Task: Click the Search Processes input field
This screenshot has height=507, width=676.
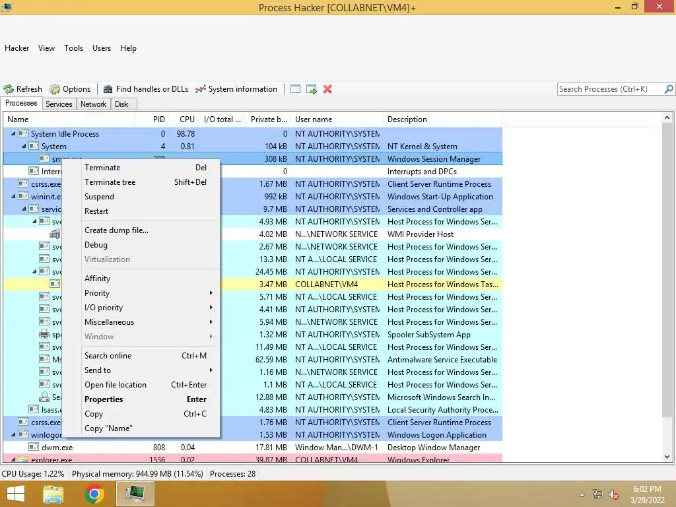Action: 611,89
